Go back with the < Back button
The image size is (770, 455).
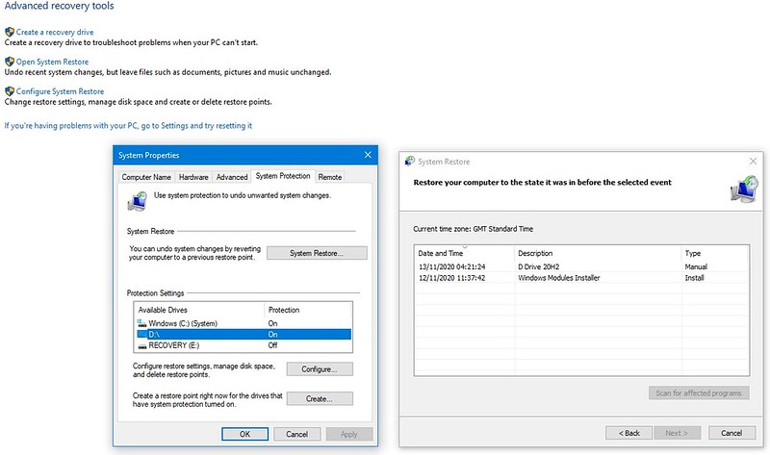(629, 433)
